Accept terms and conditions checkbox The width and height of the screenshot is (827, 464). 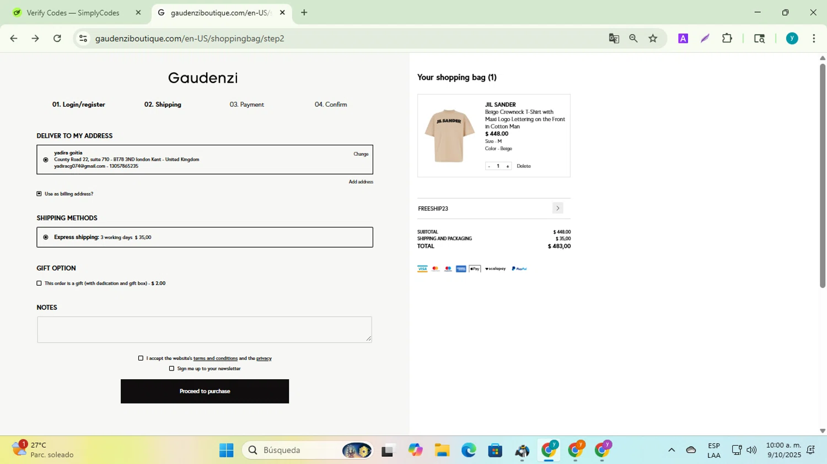(141, 358)
